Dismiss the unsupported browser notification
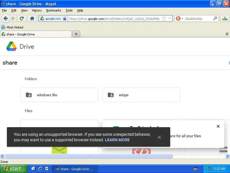Image resolution: width=230 pixels, height=173 pixels. (159, 137)
